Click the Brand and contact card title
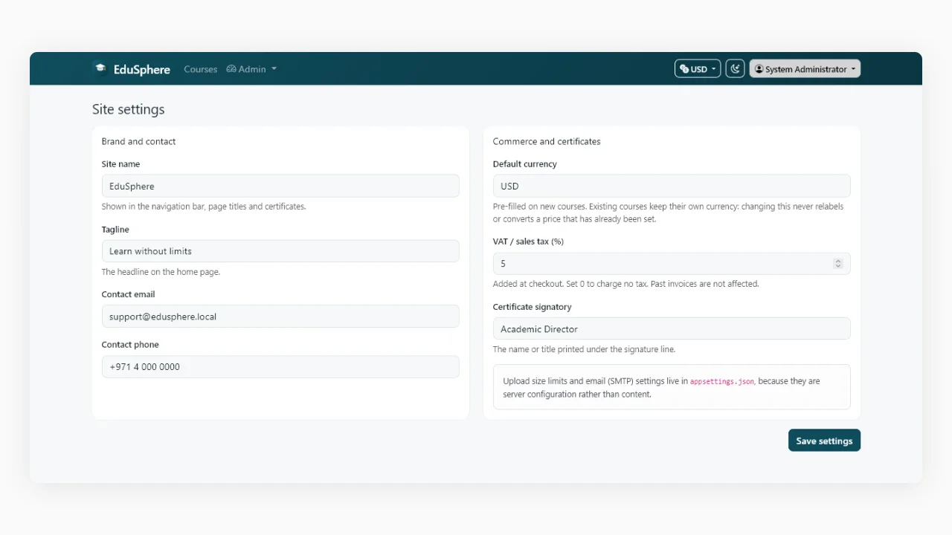This screenshot has width=952, height=535. (x=138, y=141)
